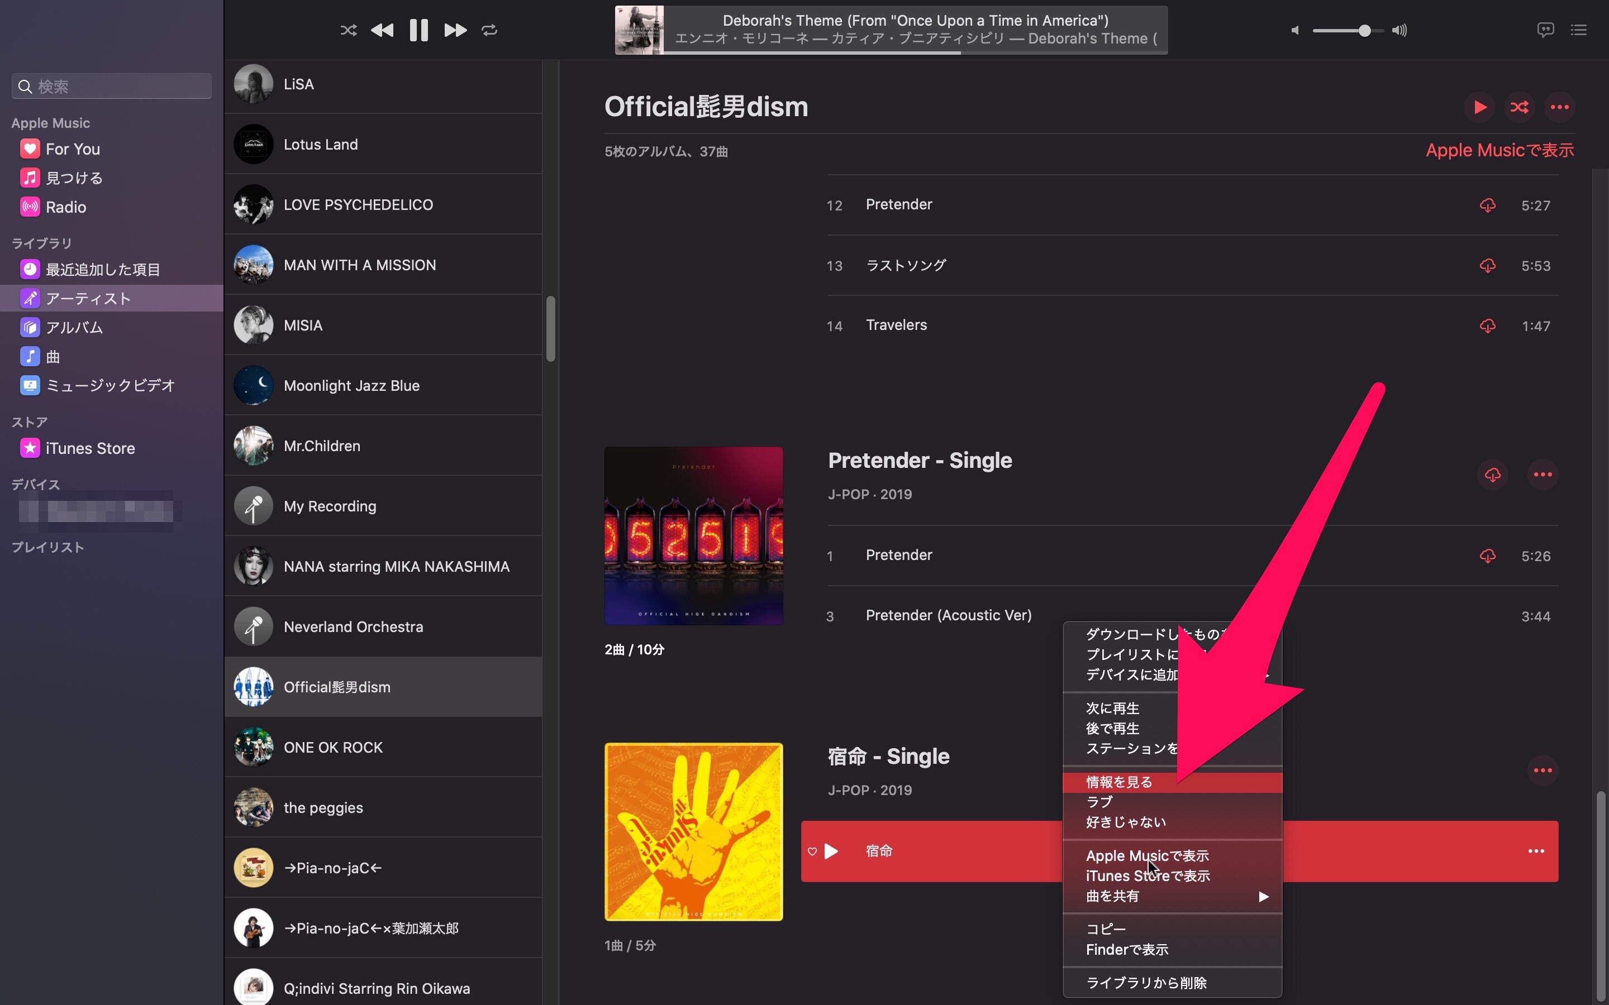
Task: Expand three-dot menu on 宿命 Single
Action: pyautogui.click(x=1542, y=770)
